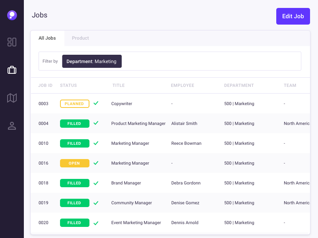Click the green checkmark in row 0010
Image resolution: width=318 pixels, height=238 pixels.
pyautogui.click(x=96, y=143)
